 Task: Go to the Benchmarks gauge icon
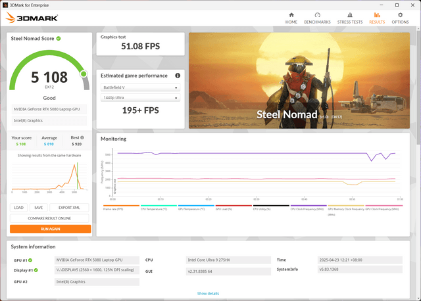click(x=317, y=15)
